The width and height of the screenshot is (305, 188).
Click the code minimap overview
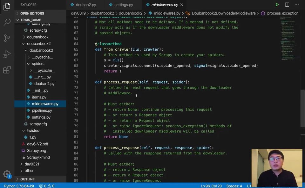(289, 39)
